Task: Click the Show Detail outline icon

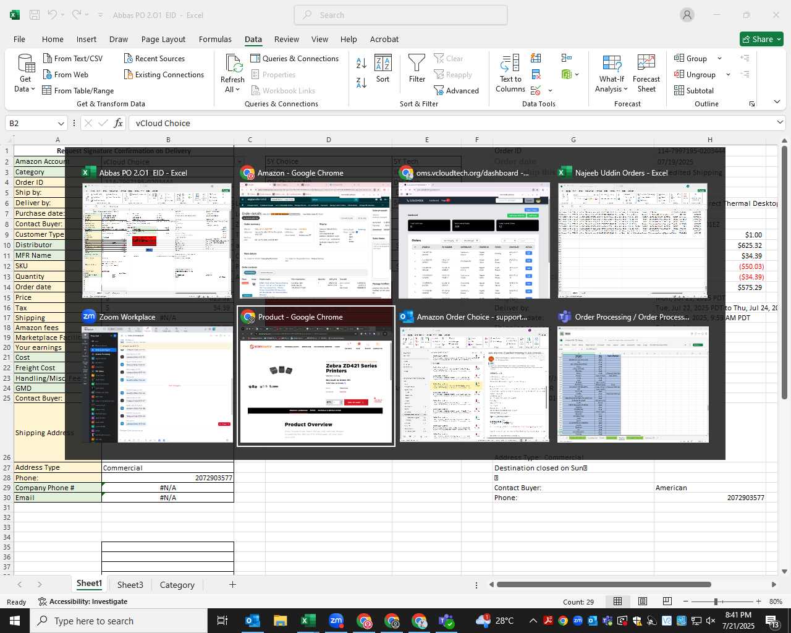Action: tap(745, 58)
